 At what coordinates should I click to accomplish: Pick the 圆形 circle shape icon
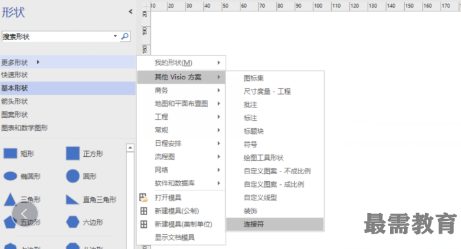[x=73, y=176]
